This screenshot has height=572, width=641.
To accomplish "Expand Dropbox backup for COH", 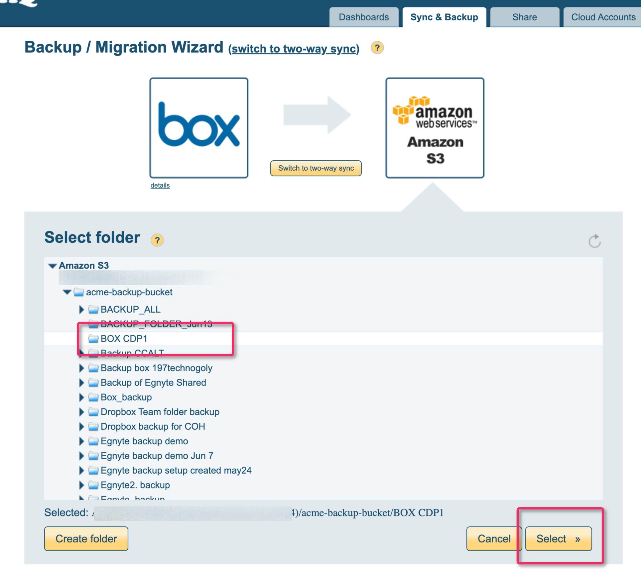I will (x=81, y=427).
